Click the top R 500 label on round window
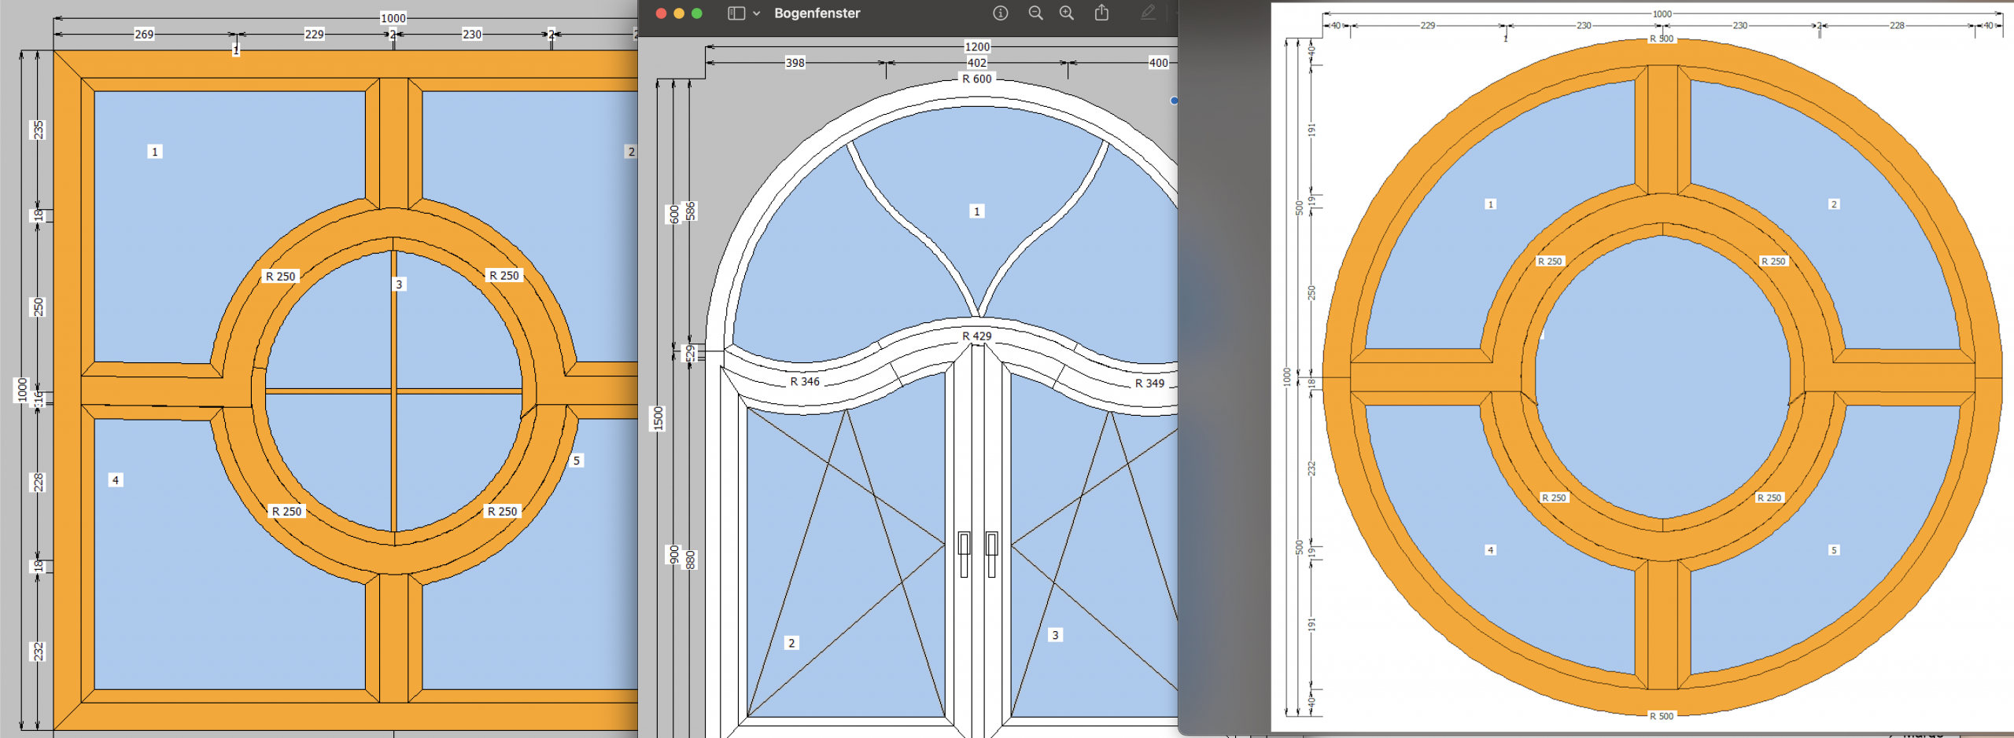 [1662, 39]
